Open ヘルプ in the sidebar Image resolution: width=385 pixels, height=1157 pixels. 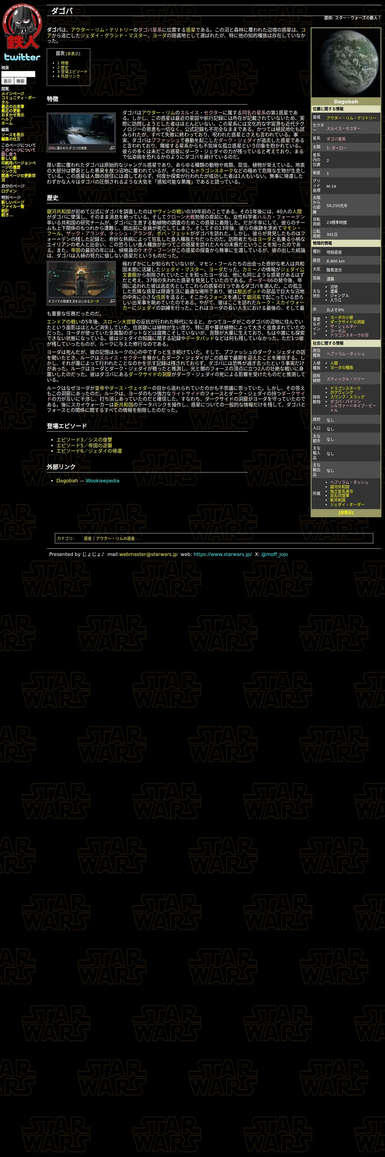(x=7, y=119)
